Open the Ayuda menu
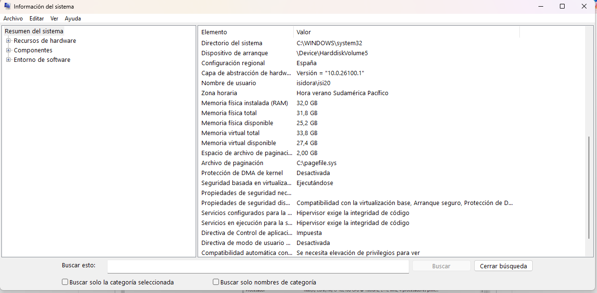This screenshot has height=293, width=597. click(73, 19)
